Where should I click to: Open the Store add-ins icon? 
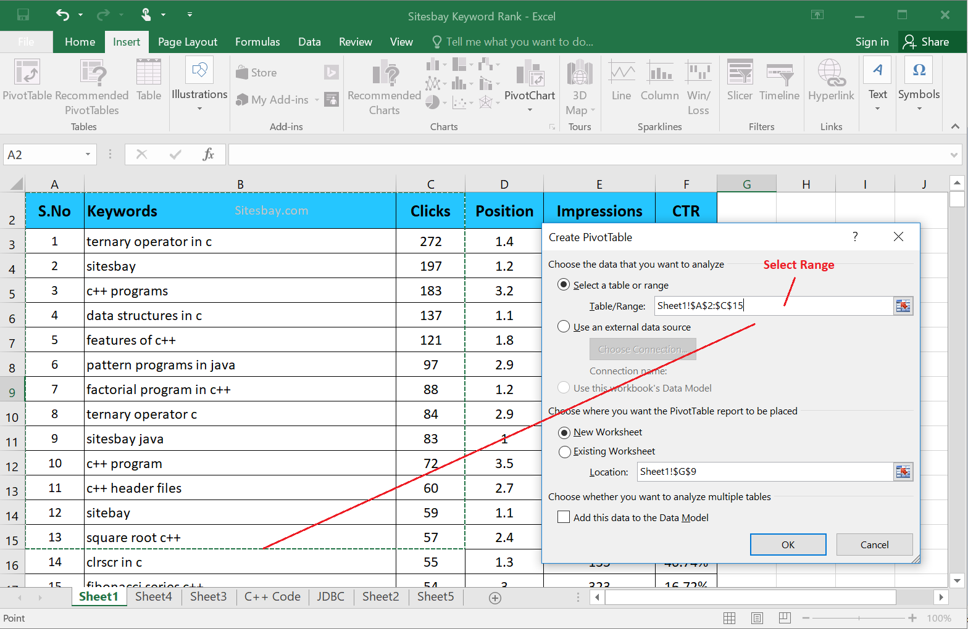tap(256, 73)
